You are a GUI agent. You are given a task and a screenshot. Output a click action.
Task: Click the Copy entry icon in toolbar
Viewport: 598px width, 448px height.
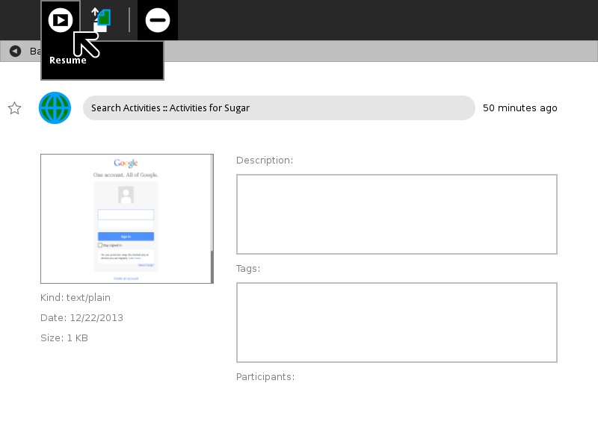coord(101,19)
